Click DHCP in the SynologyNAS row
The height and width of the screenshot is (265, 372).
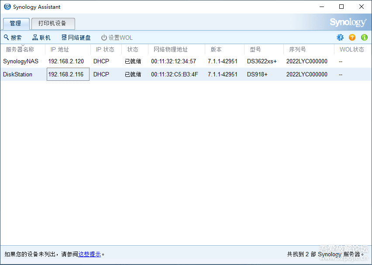(101, 62)
